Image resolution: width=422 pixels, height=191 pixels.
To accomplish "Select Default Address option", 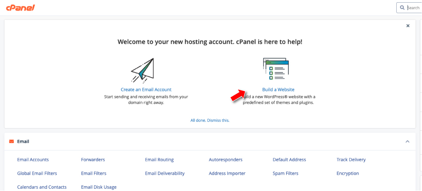I will tap(289, 160).
